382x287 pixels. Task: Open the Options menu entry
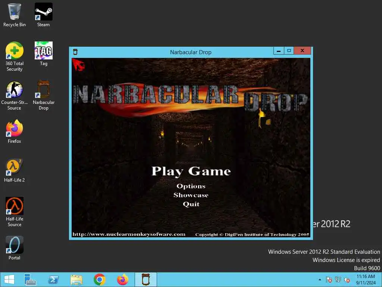pos(191,186)
